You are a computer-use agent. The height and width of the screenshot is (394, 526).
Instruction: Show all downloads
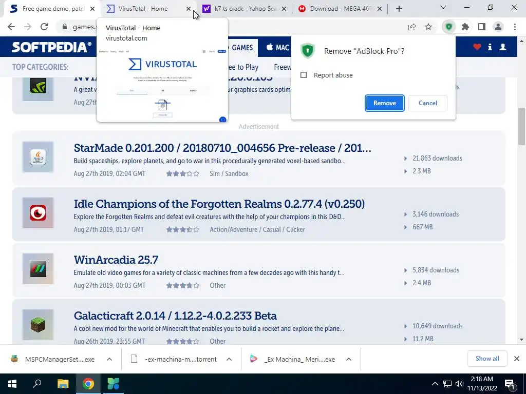(487, 359)
